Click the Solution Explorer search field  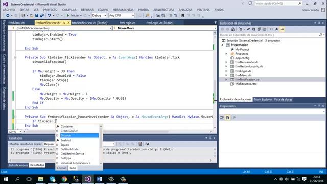point(269,35)
